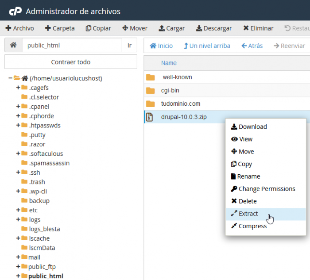This screenshot has width=310, height=280.
Task: Click the home icon beside path field
Action: [x=13, y=45]
